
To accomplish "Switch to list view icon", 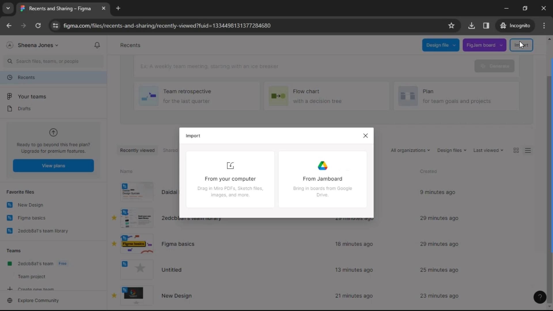I will [528, 150].
